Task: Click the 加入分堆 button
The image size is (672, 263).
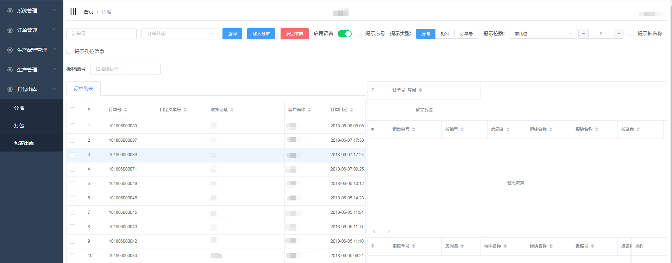Action: pyautogui.click(x=261, y=34)
